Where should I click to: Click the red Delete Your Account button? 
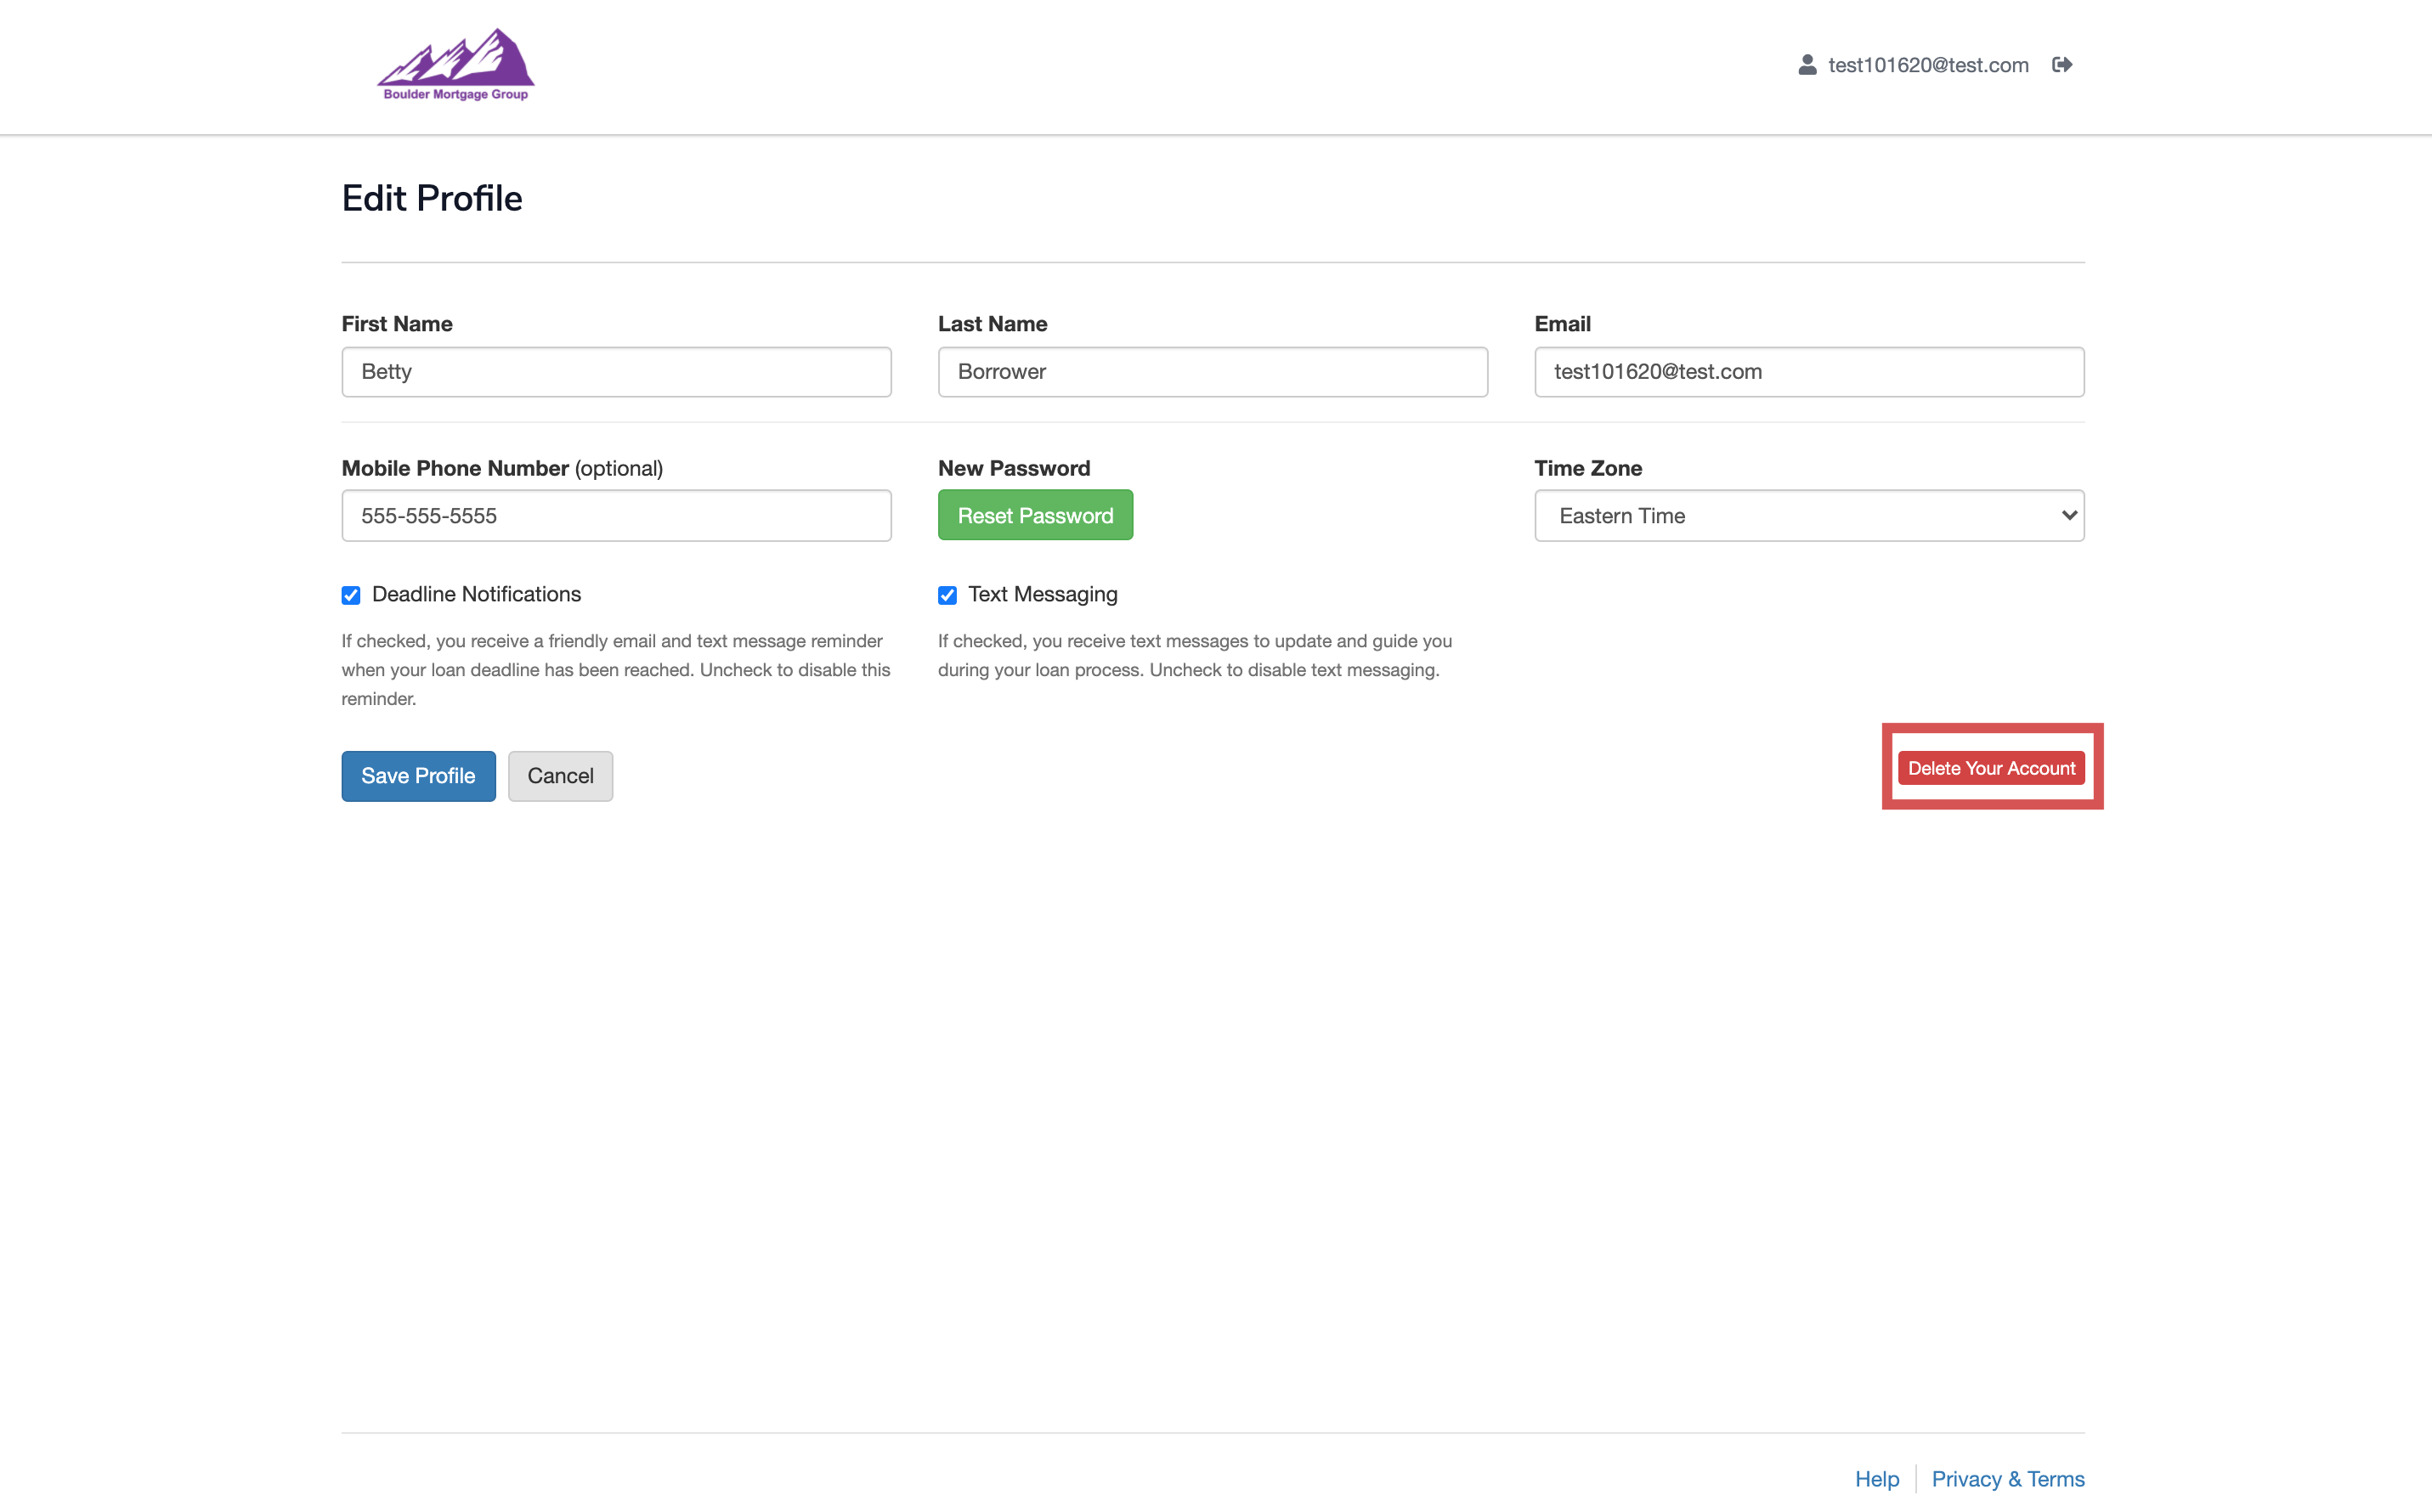tap(1991, 768)
